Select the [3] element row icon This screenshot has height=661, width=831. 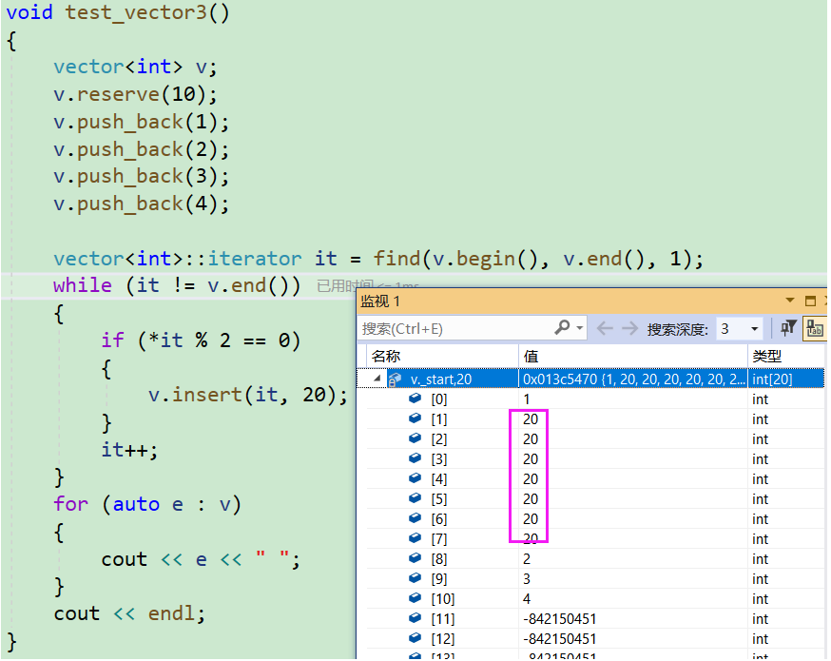pos(415,458)
